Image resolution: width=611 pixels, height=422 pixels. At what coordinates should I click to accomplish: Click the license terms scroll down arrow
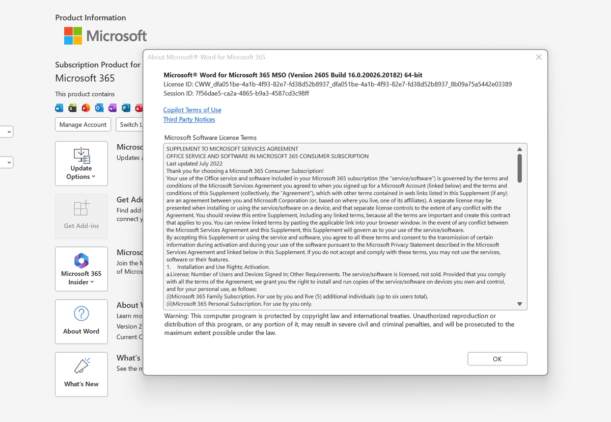pyautogui.click(x=520, y=304)
